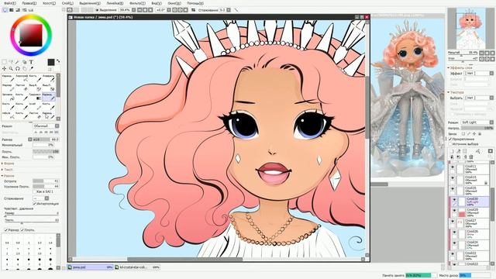Collapse the Разное section

[x=8, y=176]
